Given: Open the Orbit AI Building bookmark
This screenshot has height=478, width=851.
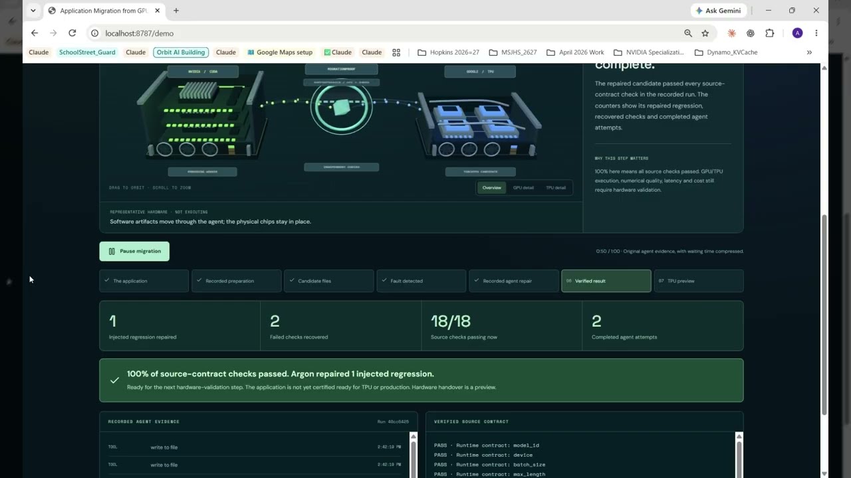Looking at the screenshot, I should click(181, 52).
